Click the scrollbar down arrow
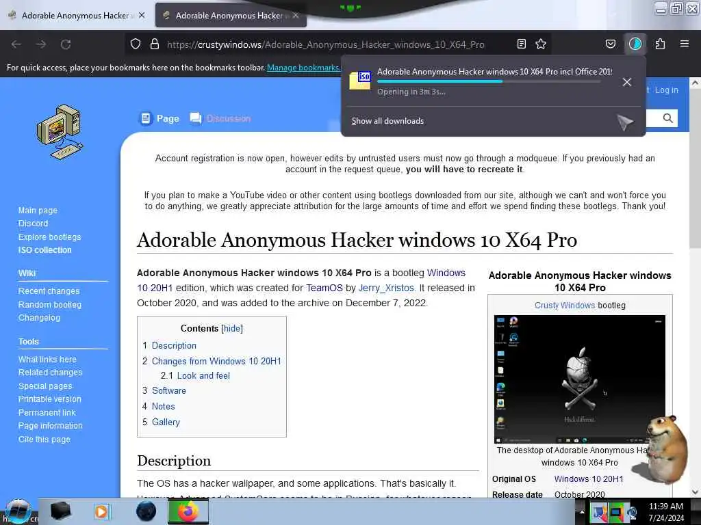Viewport: 701px width, 525px height. pos(695,492)
